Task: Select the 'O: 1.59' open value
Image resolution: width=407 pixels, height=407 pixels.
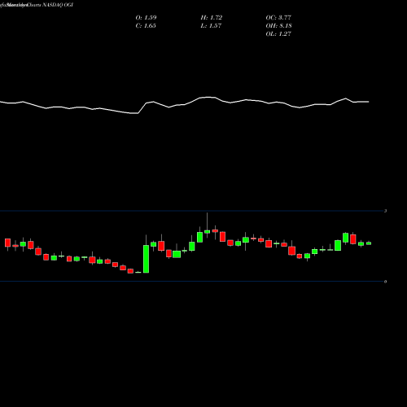Action: (146, 18)
